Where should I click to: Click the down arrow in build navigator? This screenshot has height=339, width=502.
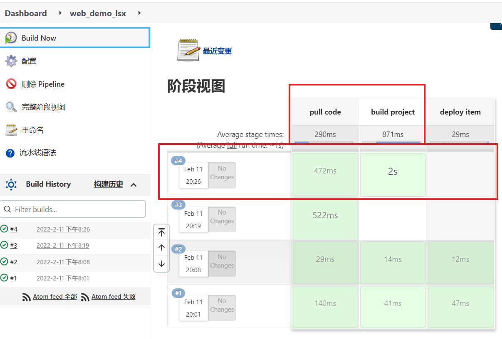[x=161, y=263]
